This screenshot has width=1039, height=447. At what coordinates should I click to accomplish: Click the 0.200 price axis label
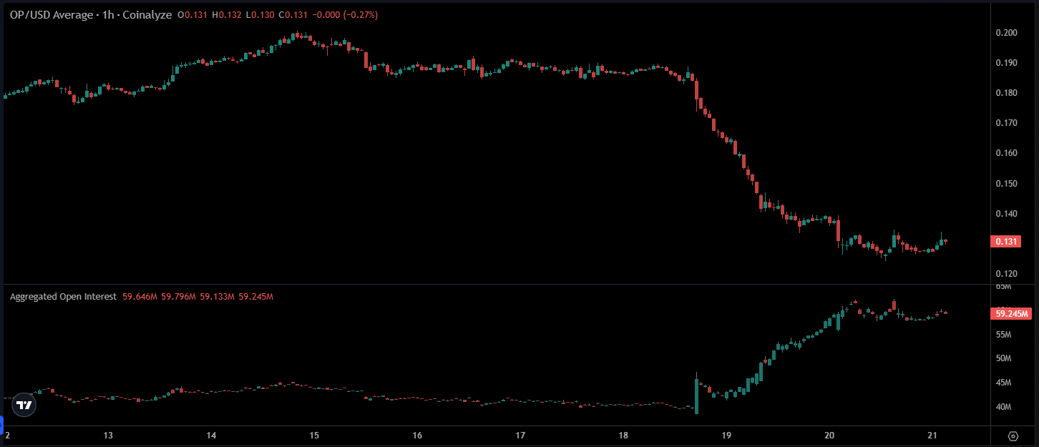[1007, 33]
